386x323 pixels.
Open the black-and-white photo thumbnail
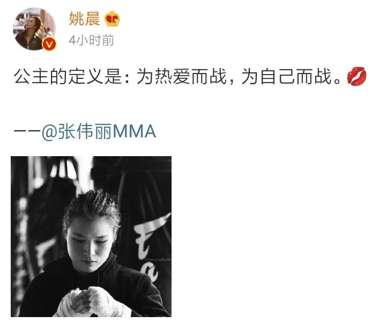pyautogui.click(x=91, y=237)
